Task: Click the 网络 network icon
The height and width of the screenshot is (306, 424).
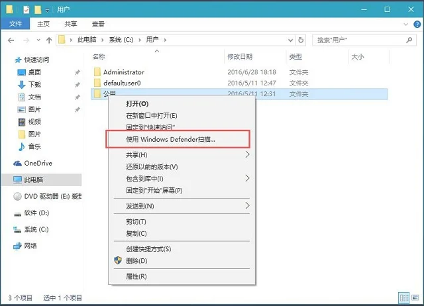Action: [x=17, y=246]
